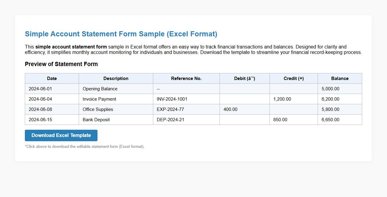Select the Date column header
The width and height of the screenshot is (387, 197).
click(x=51, y=78)
